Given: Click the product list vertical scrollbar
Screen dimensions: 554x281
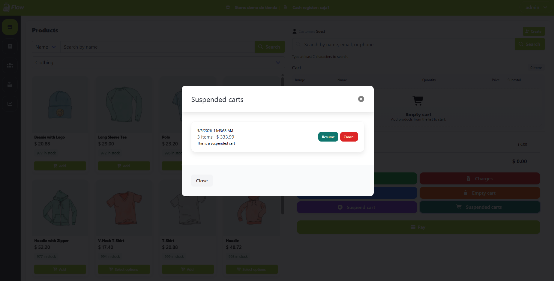Looking at the screenshot, I should click(x=283, y=144).
